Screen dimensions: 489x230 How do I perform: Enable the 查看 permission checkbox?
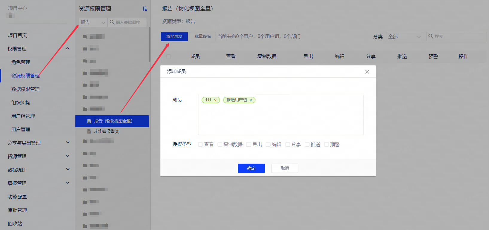(x=200, y=145)
